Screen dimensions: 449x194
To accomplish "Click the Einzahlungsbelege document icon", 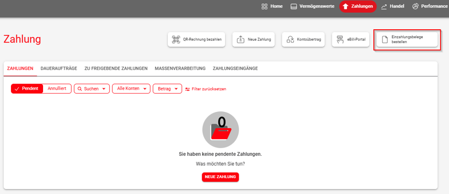I will pos(385,40).
